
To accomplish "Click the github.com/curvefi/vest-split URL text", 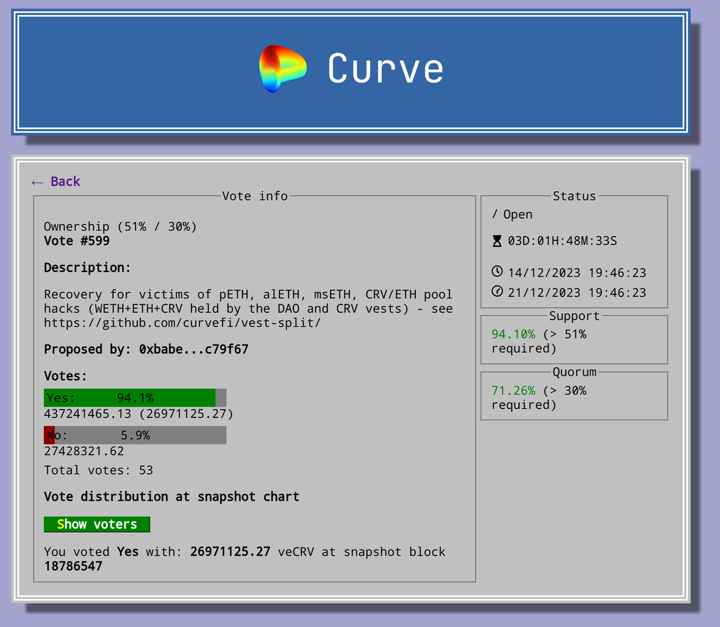I will [182, 323].
